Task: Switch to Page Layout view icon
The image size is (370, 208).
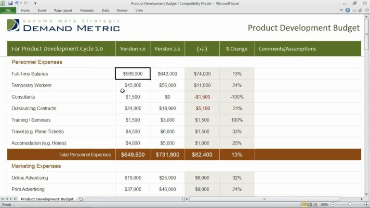Action: [x=309, y=205]
